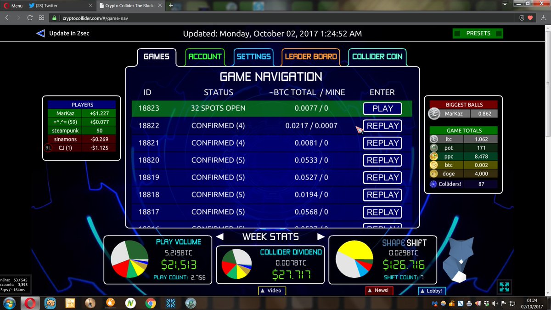Open a new browser tab with plus
Image resolution: width=551 pixels, height=310 pixels.
170,6
